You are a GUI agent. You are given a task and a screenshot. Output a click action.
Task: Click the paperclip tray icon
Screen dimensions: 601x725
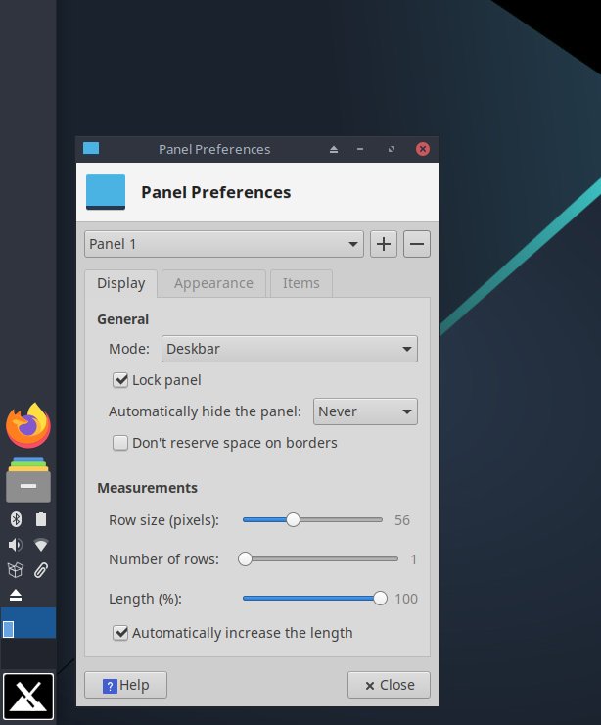[41, 570]
